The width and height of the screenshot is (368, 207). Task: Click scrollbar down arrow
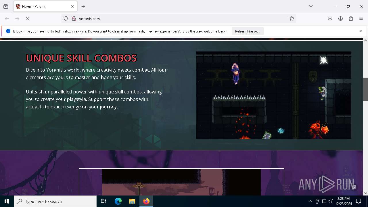[x=365, y=193]
